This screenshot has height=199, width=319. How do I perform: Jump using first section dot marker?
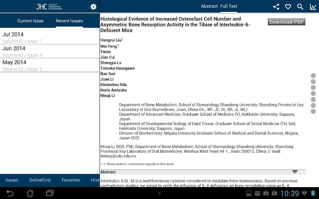point(313,76)
